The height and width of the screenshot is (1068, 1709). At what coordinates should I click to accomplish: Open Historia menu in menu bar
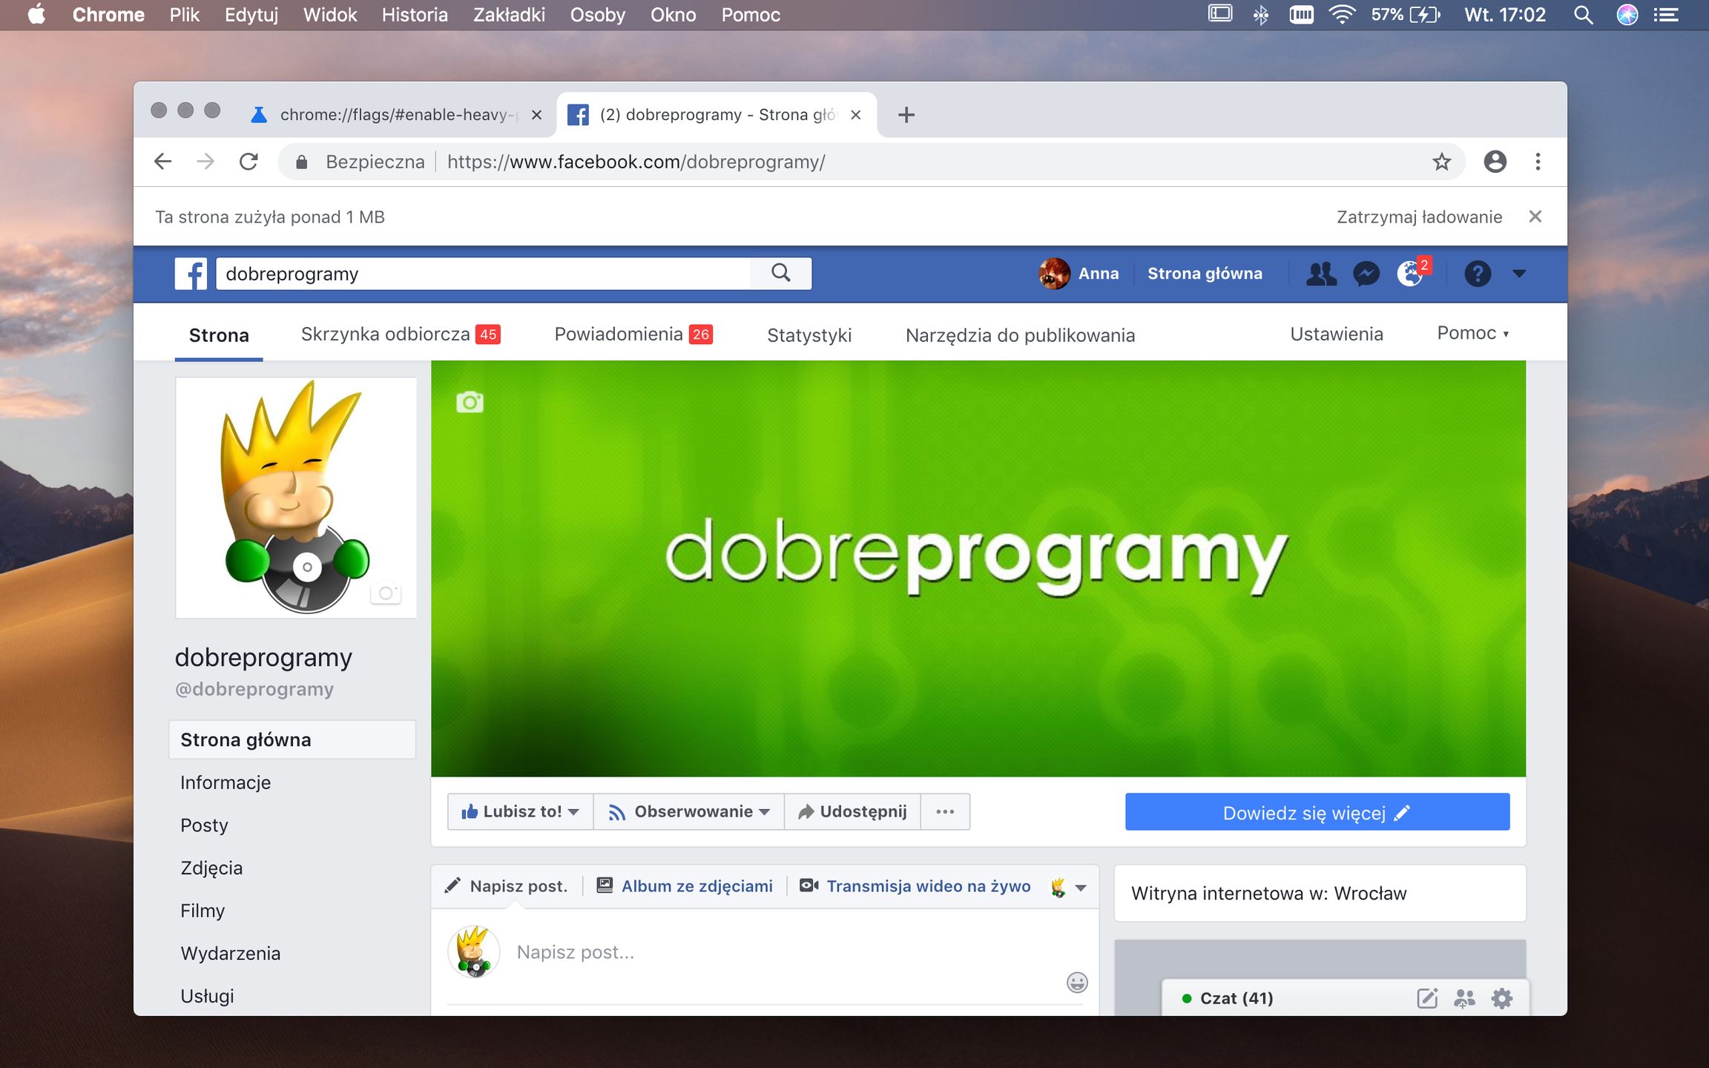[x=415, y=15]
